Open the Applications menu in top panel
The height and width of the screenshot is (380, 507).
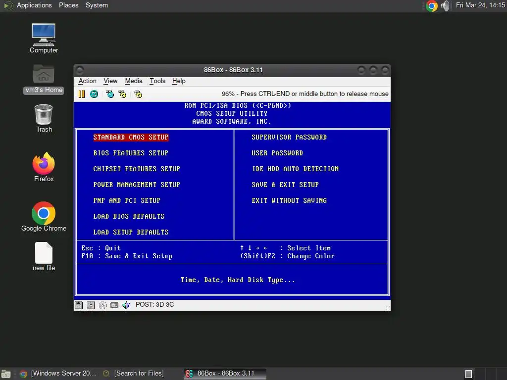34,5
